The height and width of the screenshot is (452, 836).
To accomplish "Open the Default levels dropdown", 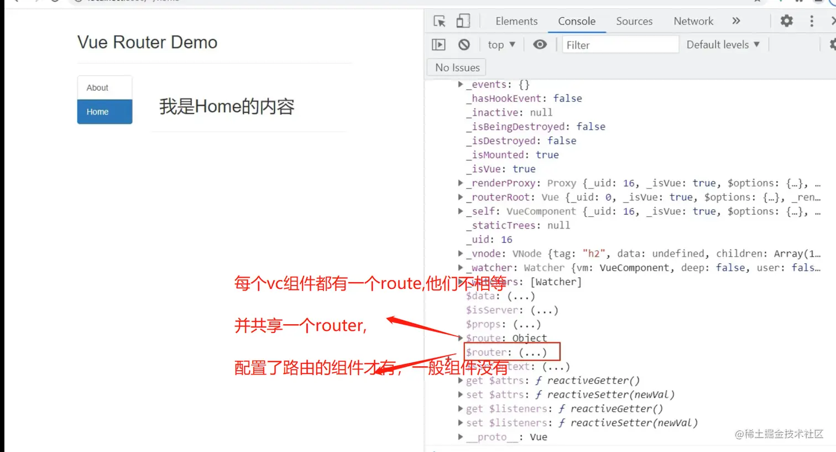I will pos(723,45).
